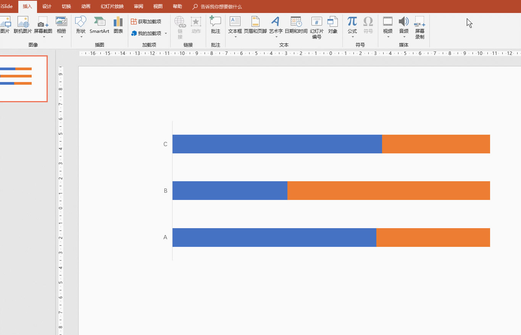Open the 视图 tab
This screenshot has width=521, height=335.
tap(158, 6)
